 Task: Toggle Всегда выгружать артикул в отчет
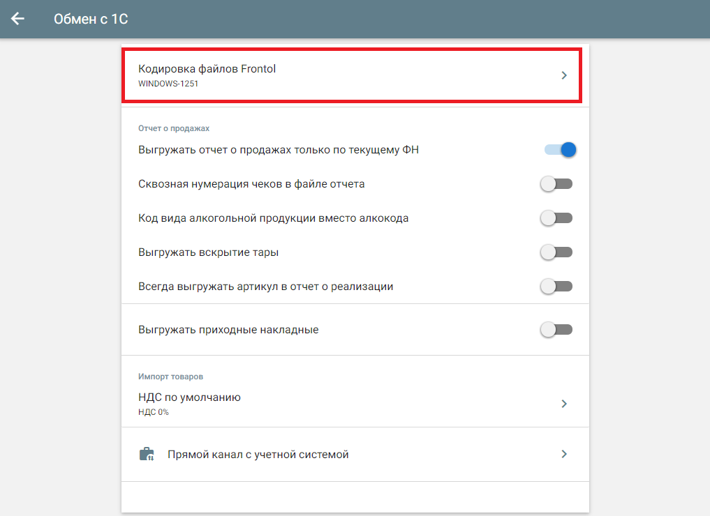point(556,287)
